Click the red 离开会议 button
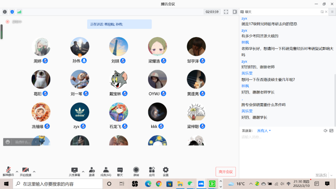 [x=226, y=172]
